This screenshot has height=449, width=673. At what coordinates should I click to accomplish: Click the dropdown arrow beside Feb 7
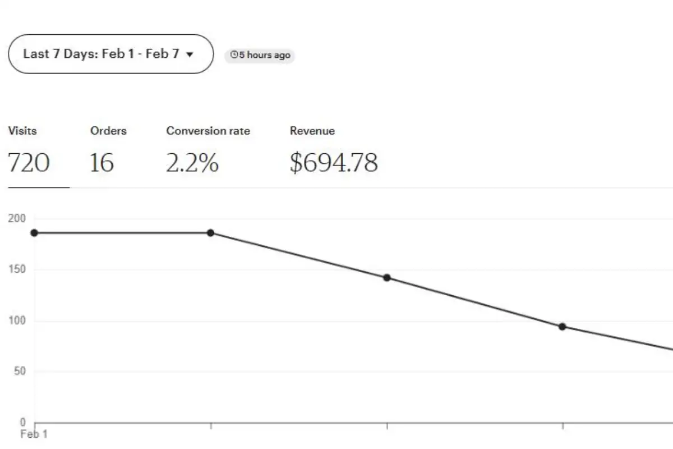(190, 54)
